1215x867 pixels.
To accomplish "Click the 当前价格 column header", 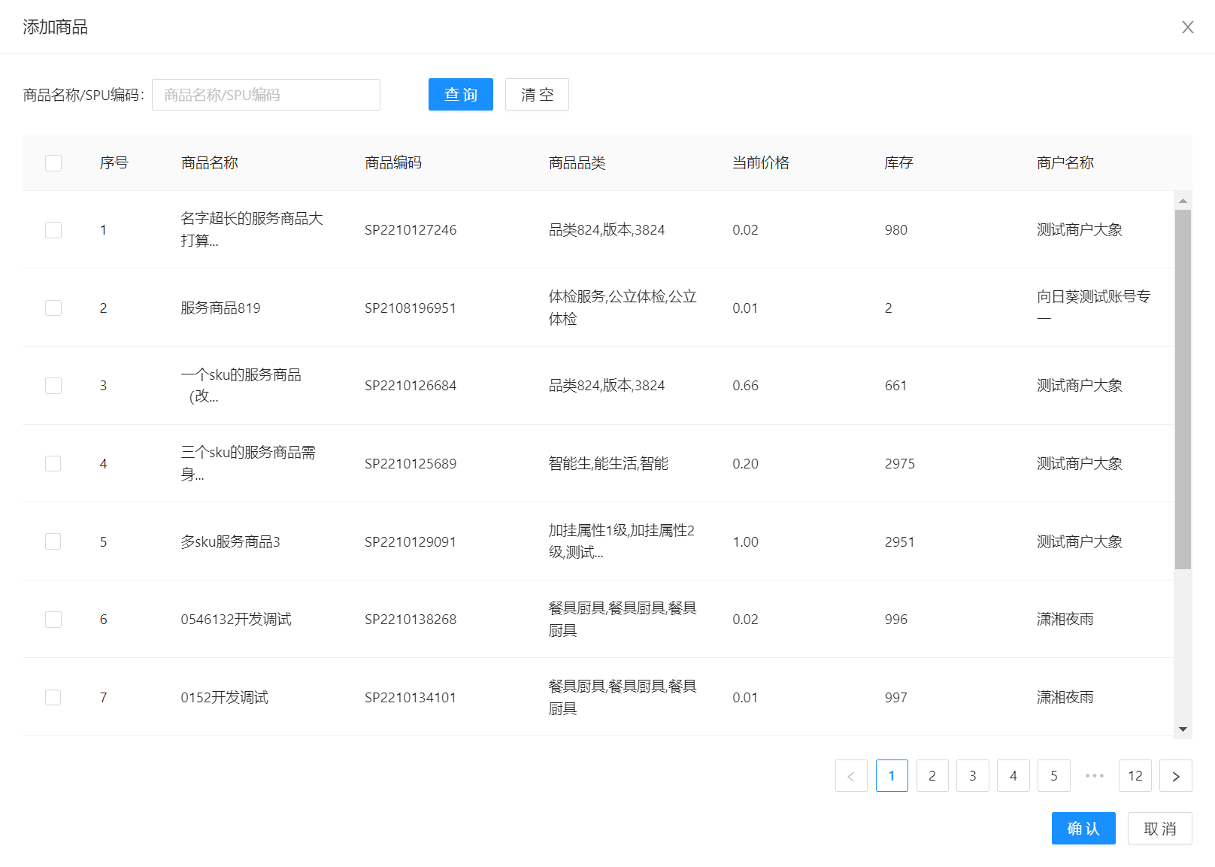I will pos(761,163).
